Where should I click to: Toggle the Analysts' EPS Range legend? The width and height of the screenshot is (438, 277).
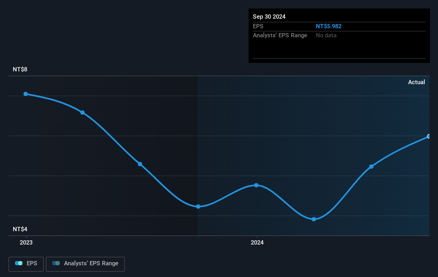click(x=85, y=264)
